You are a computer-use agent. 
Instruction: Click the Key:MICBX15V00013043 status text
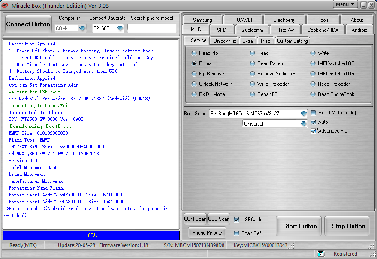(260, 245)
